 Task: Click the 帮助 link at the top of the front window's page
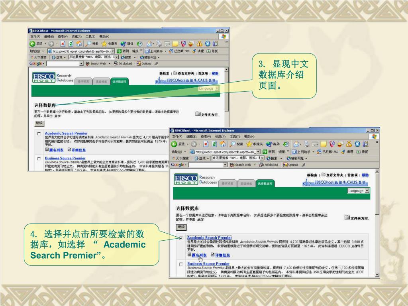click(365, 175)
